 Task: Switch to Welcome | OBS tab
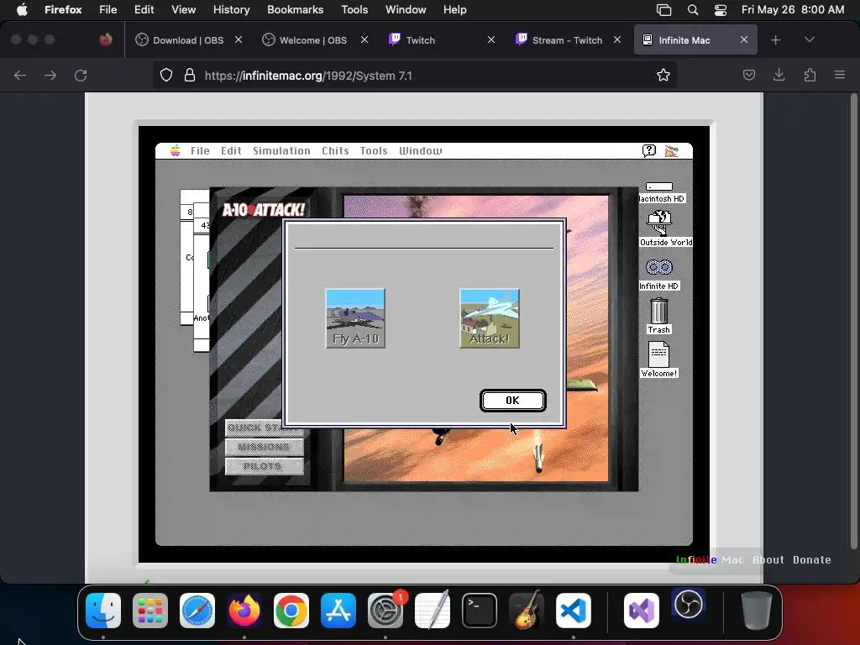pyautogui.click(x=312, y=40)
